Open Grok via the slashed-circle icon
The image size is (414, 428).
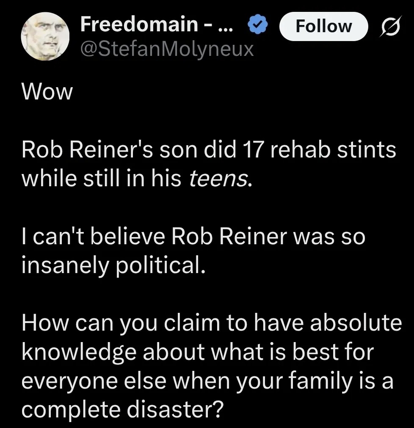pos(389,26)
